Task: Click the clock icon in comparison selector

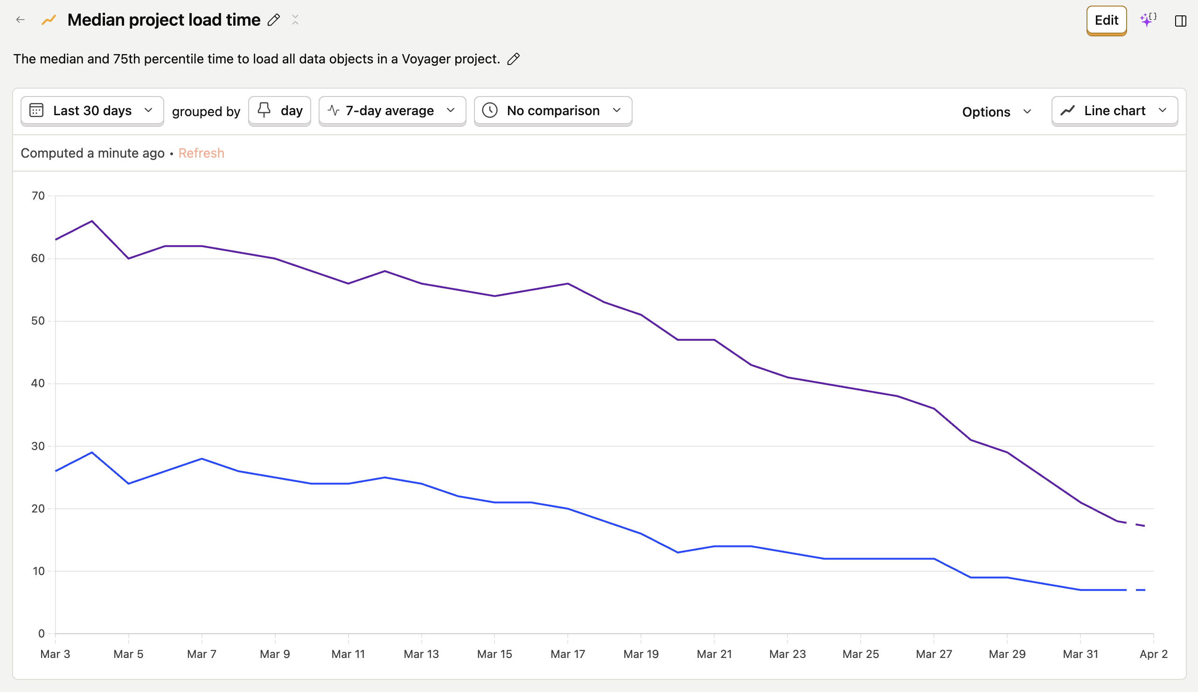Action: (x=490, y=111)
